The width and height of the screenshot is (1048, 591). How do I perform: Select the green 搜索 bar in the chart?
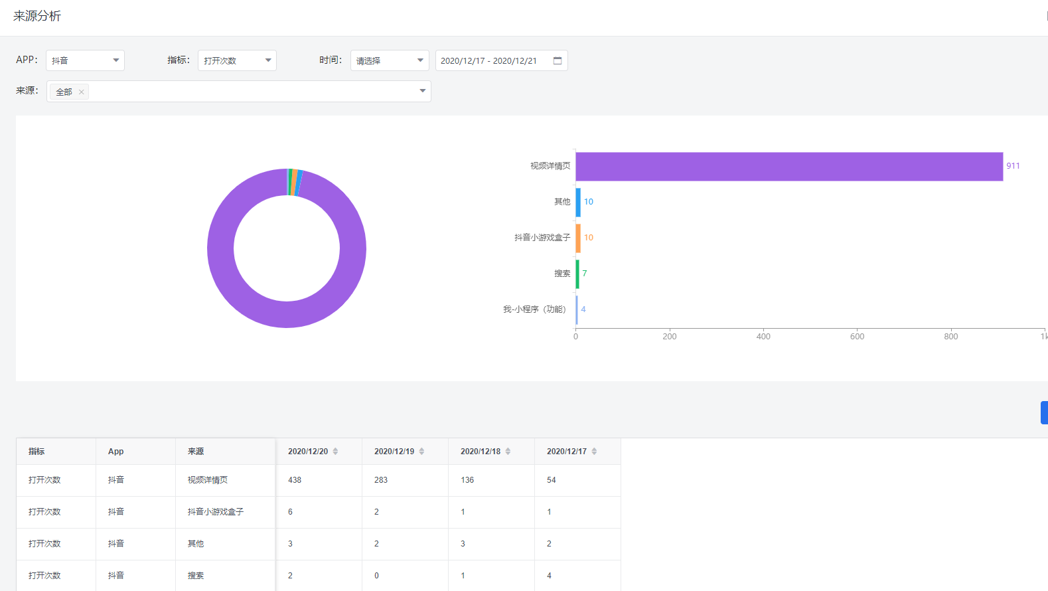(577, 274)
